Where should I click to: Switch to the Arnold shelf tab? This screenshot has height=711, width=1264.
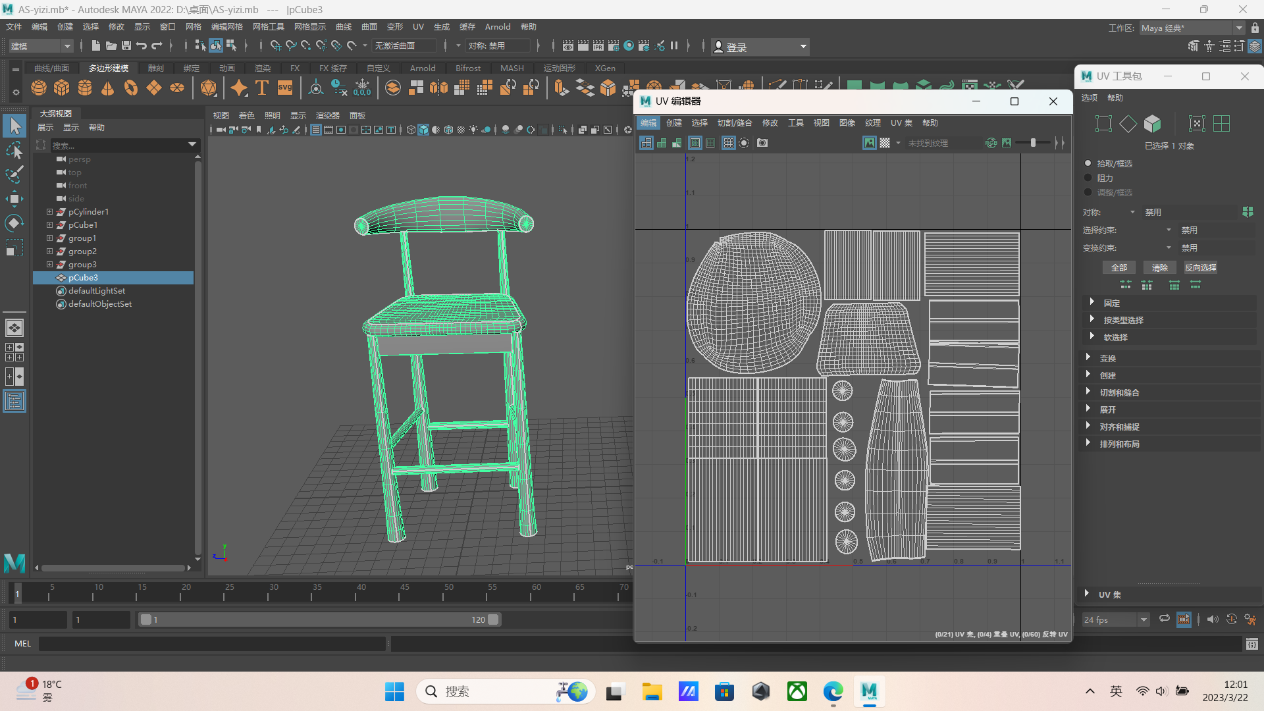(x=423, y=68)
